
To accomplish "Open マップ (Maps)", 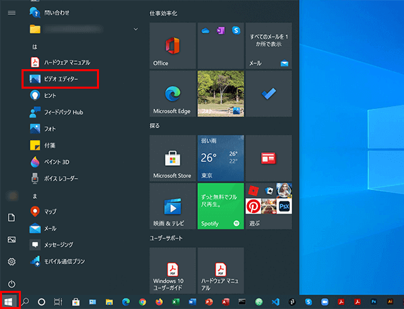I will coord(43,212).
